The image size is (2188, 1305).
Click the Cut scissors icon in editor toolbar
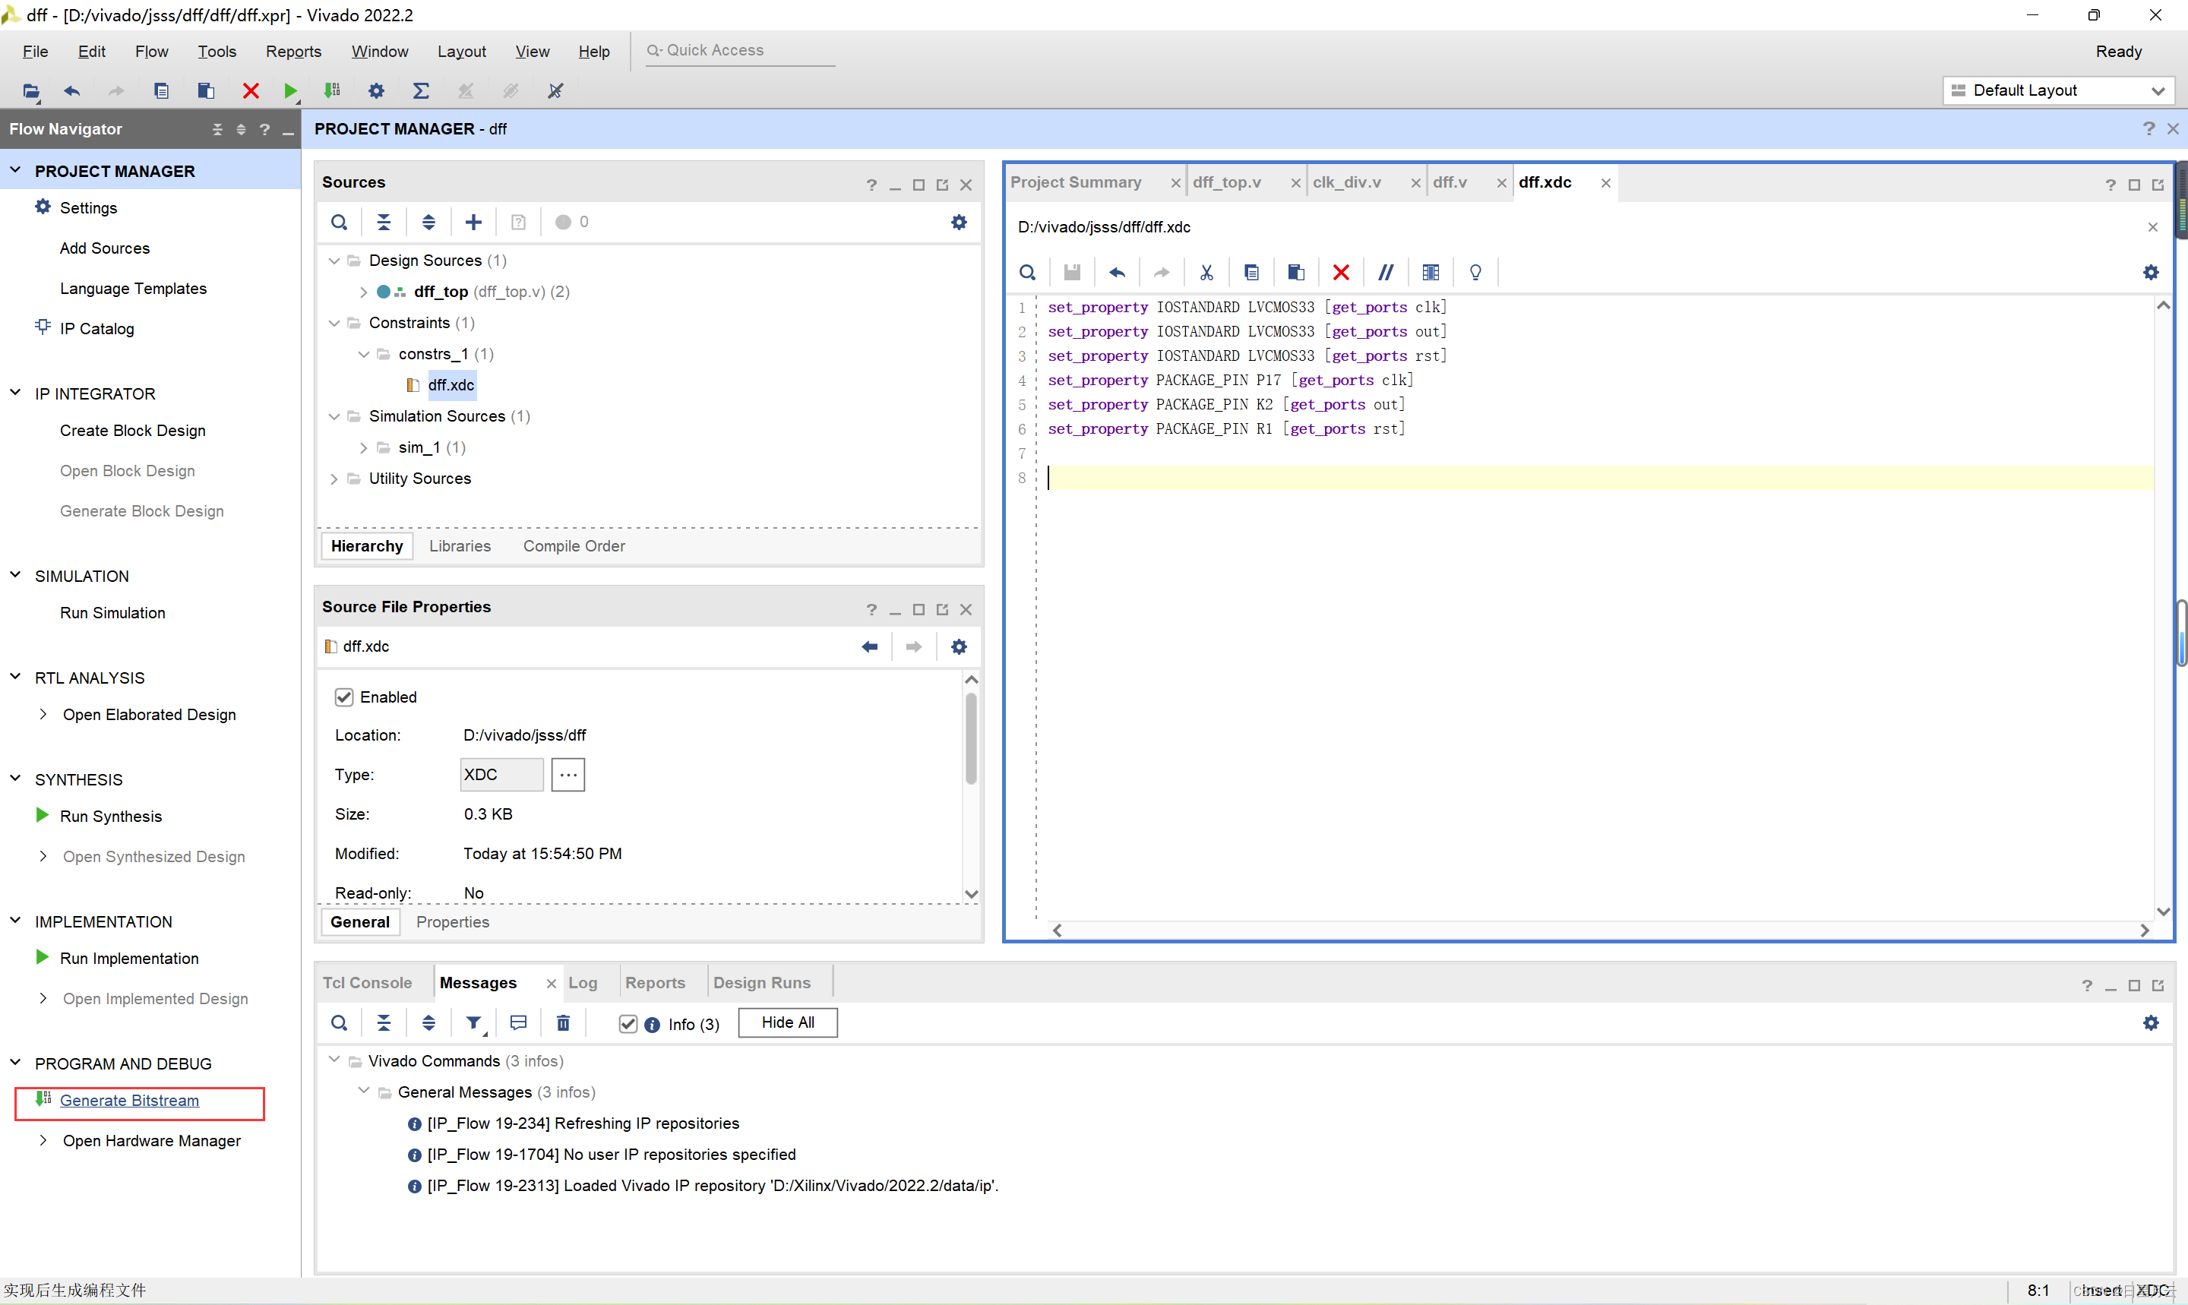1206,273
